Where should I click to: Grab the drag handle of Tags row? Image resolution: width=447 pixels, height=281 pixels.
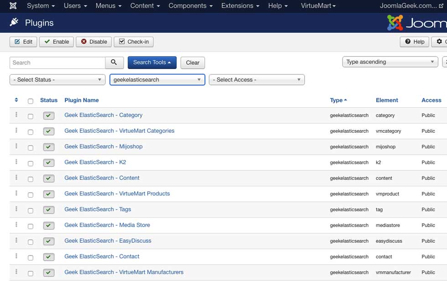(16, 208)
